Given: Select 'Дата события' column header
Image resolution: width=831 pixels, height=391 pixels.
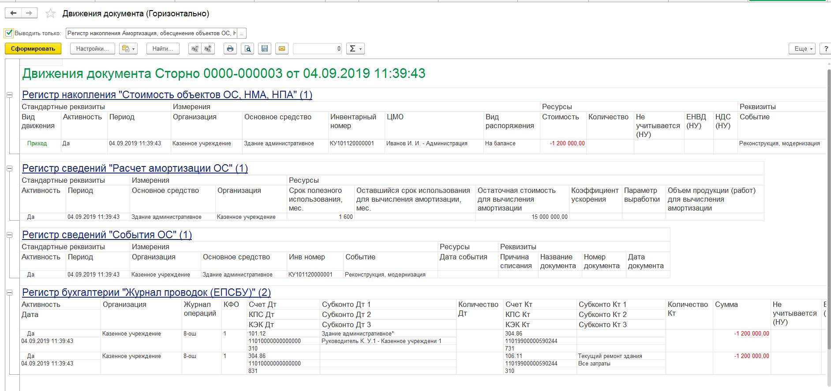Looking at the screenshot, I should click(463, 257).
